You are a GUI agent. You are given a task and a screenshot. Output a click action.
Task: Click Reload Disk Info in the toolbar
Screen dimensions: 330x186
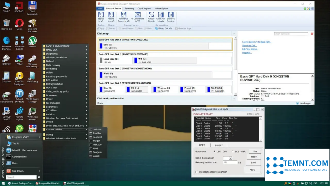coord(163,28)
